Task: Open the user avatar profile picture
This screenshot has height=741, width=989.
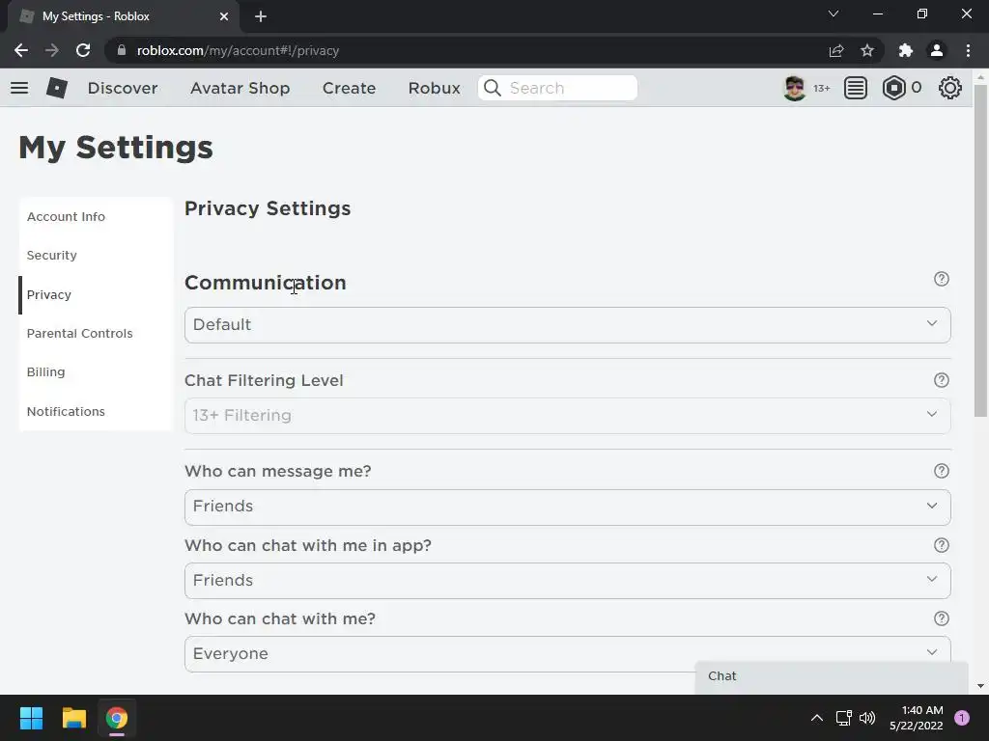Action: (794, 88)
